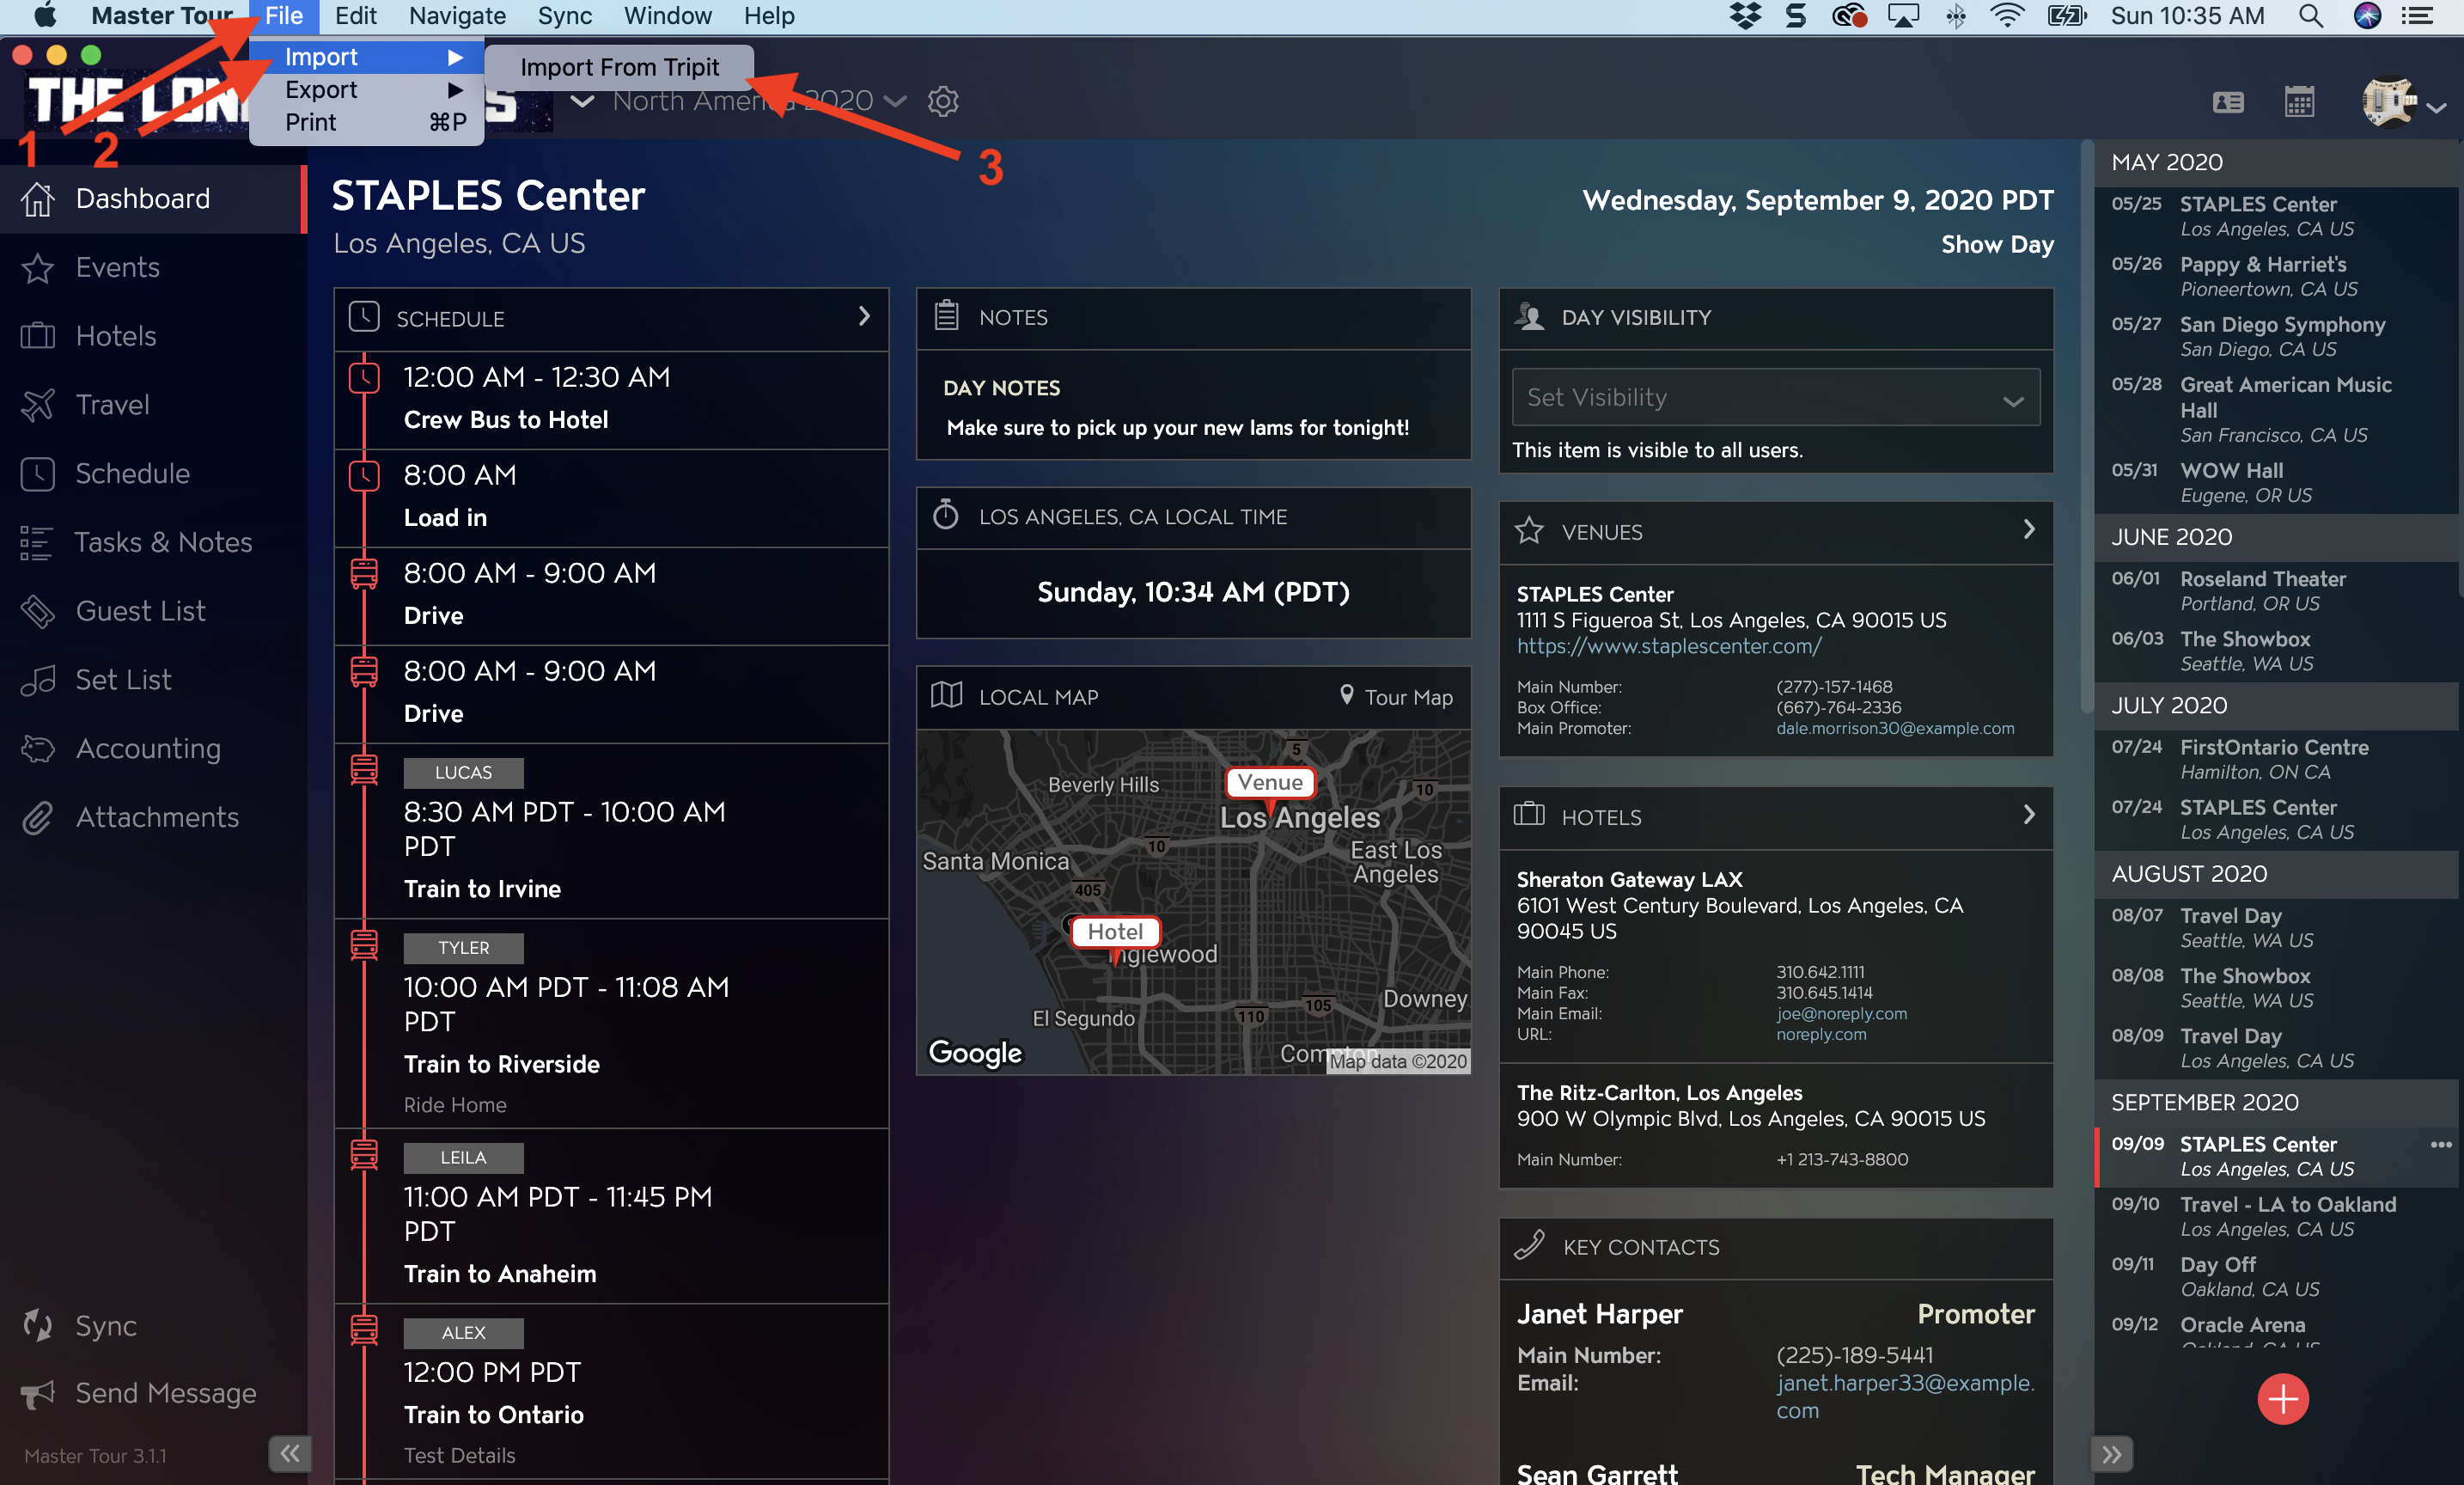
Task: Open Attachments paperclip icon
Action: [x=38, y=818]
